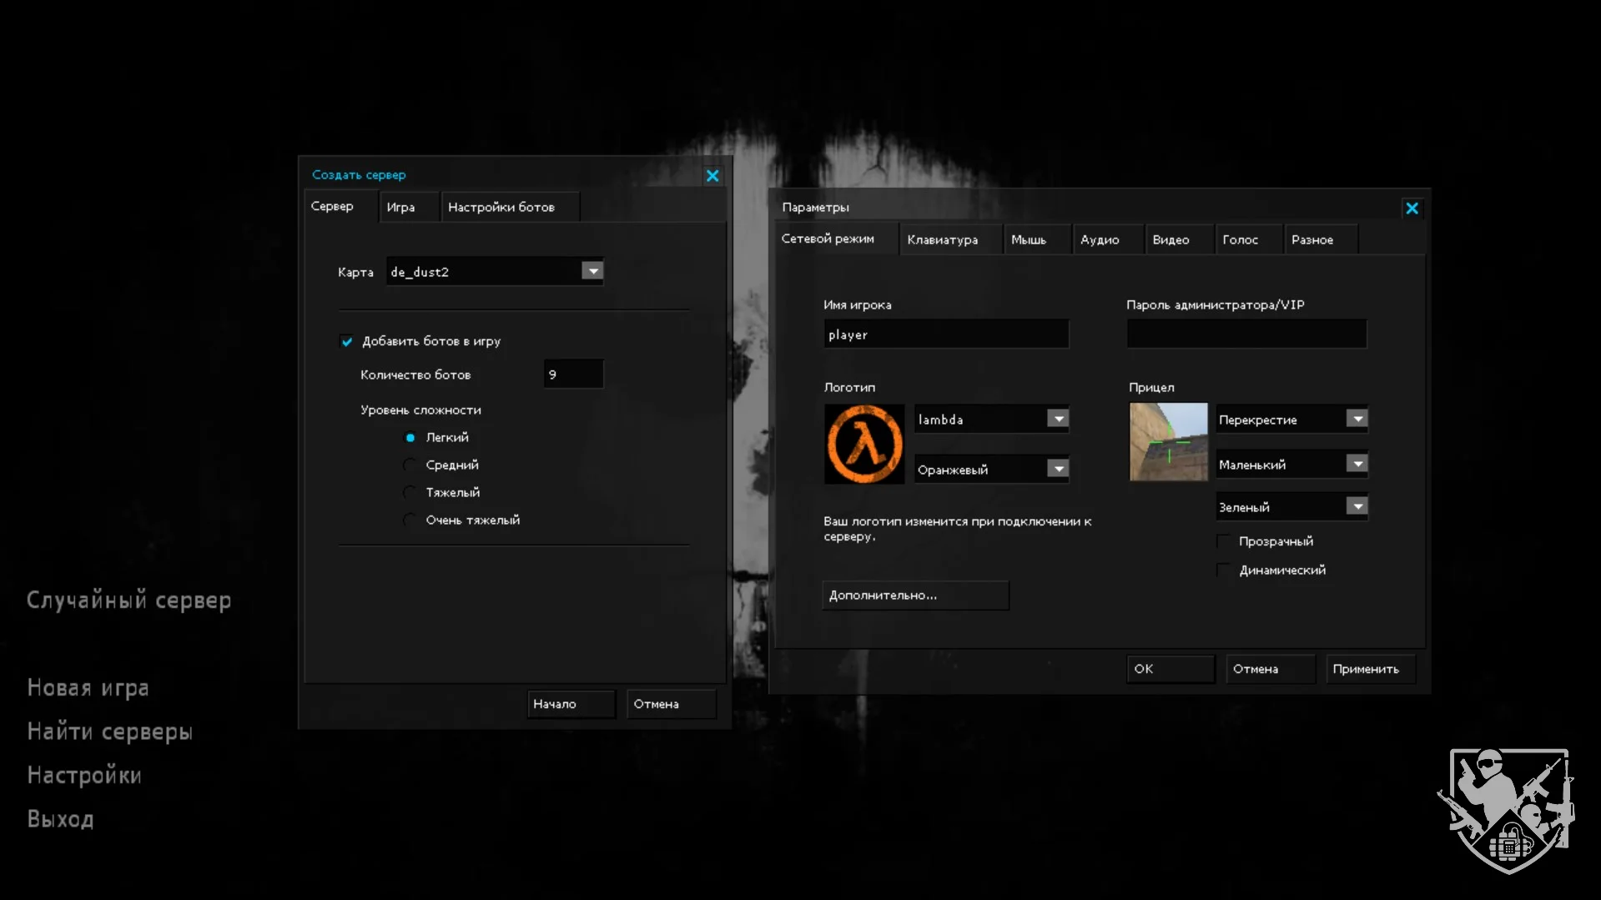The width and height of the screenshot is (1601, 900).
Task: Select Средний difficulty level
Action: [410, 465]
